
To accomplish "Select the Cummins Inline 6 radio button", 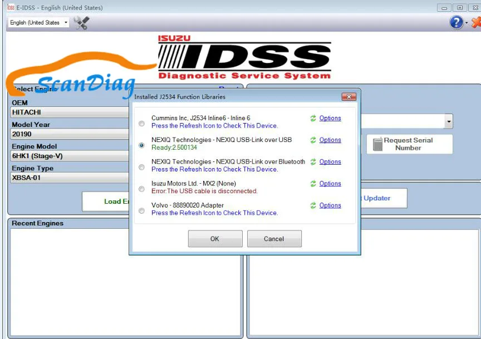I will (141, 124).
